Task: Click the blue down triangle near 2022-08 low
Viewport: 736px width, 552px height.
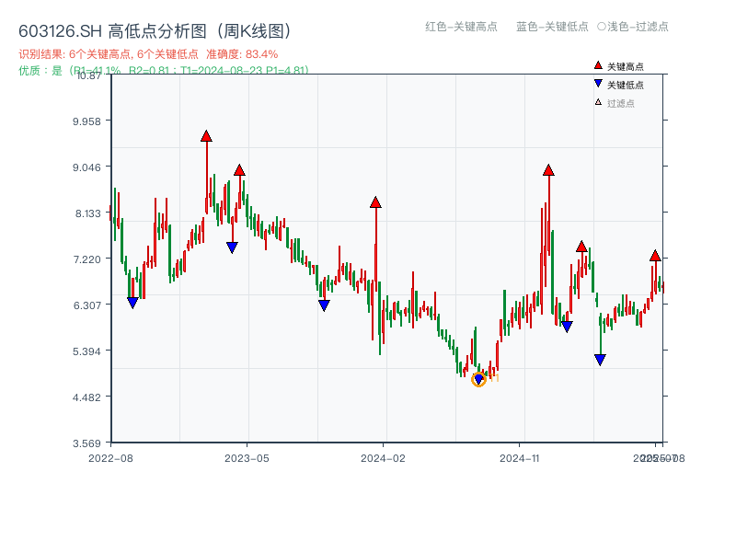Action: 132,302
